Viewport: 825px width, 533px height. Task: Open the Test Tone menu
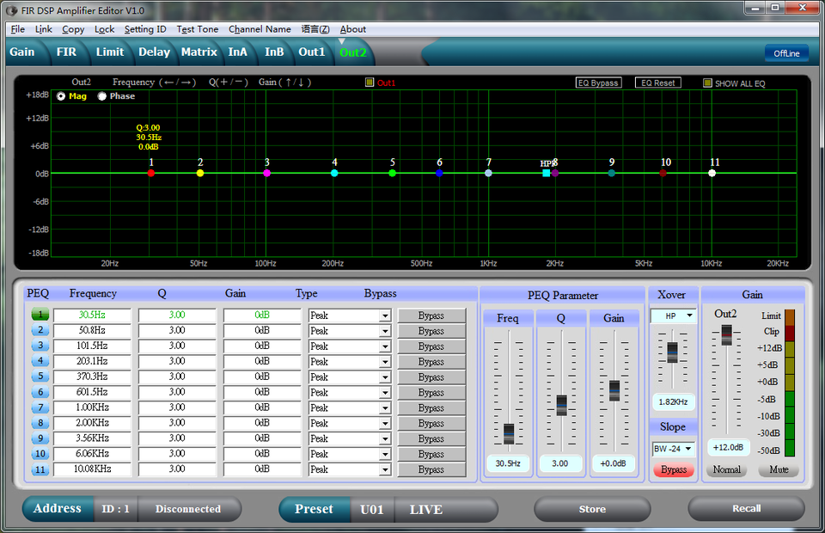coord(197,29)
